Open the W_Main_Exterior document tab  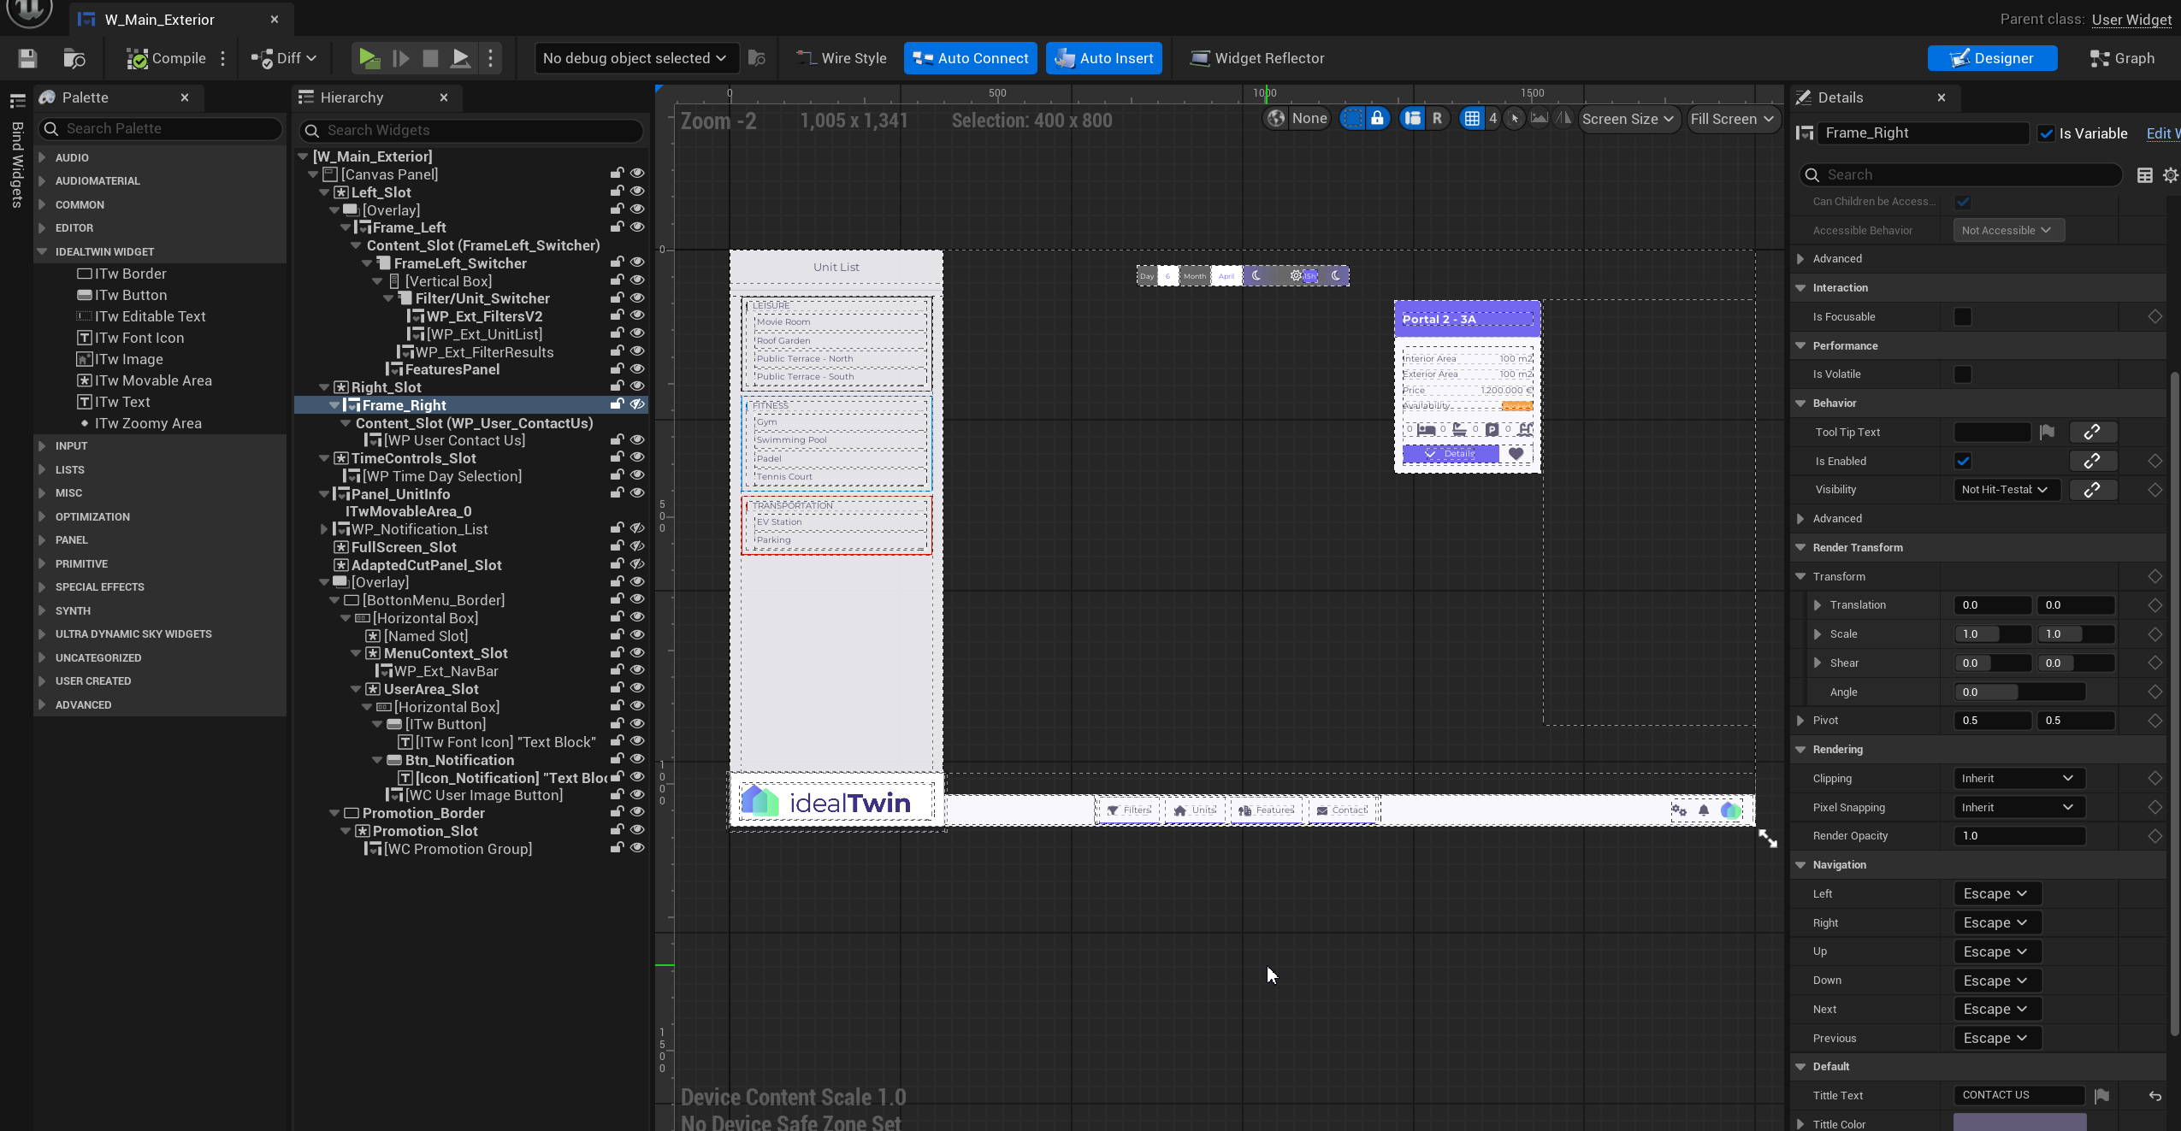[x=159, y=19]
